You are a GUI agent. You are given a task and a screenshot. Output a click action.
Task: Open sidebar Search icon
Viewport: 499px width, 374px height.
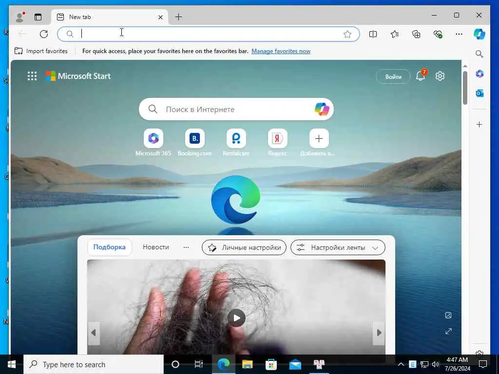click(x=480, y=54)
